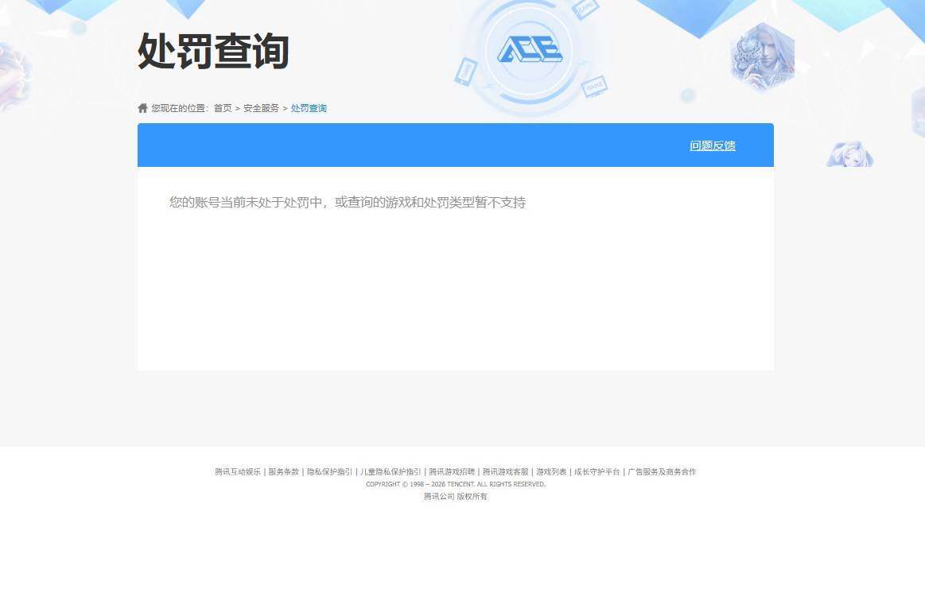Click the home icon in the breadcrumb
Viewport: 925px width, 589px height.
click(142, 107)
